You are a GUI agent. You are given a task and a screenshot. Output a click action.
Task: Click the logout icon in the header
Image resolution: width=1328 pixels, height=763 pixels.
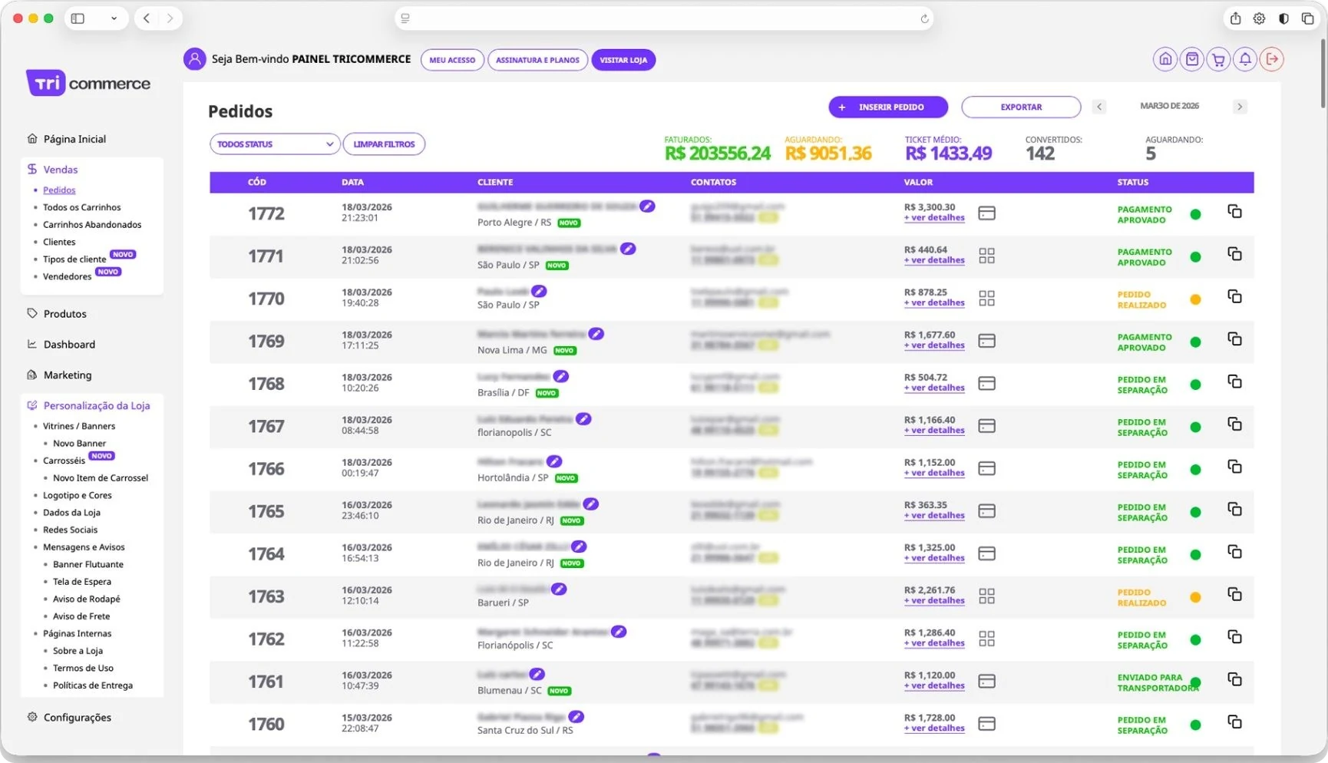pyautogui.click(x=1272, y=59)
